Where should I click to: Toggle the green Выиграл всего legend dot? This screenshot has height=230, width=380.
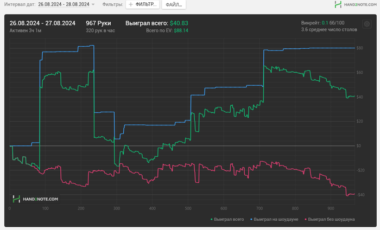[212, 219]
